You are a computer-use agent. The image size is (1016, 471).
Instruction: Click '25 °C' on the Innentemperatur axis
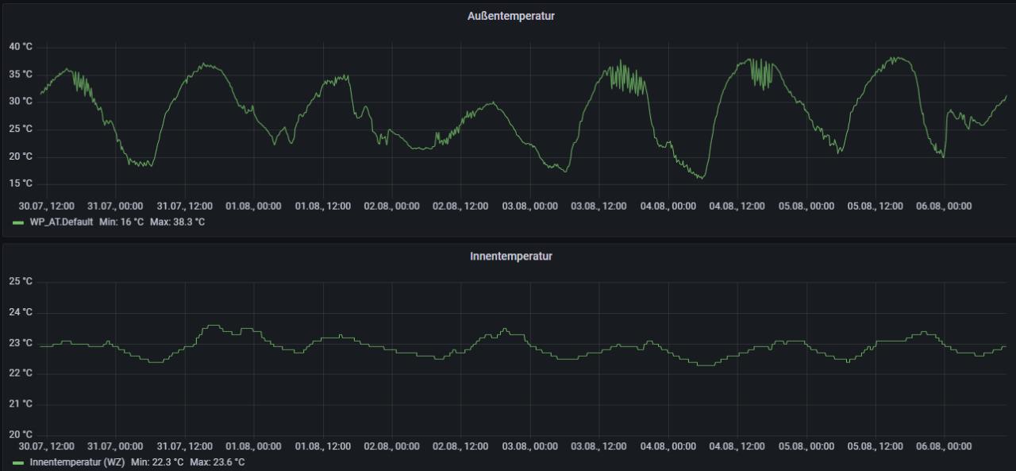21,282
